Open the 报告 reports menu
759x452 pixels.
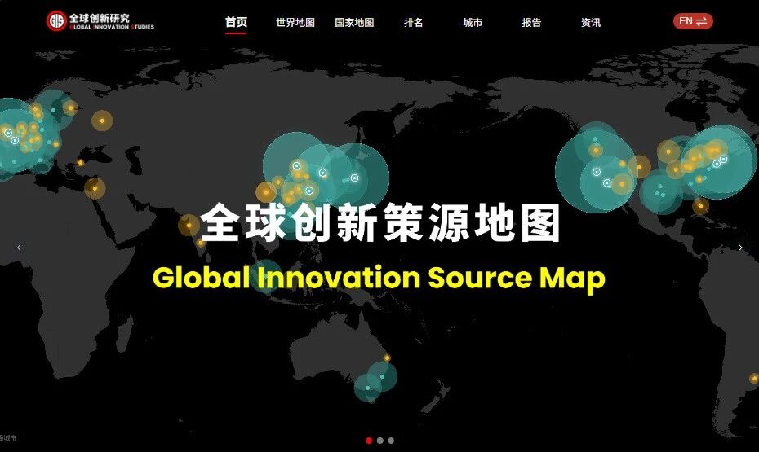(x=531, y=23)
